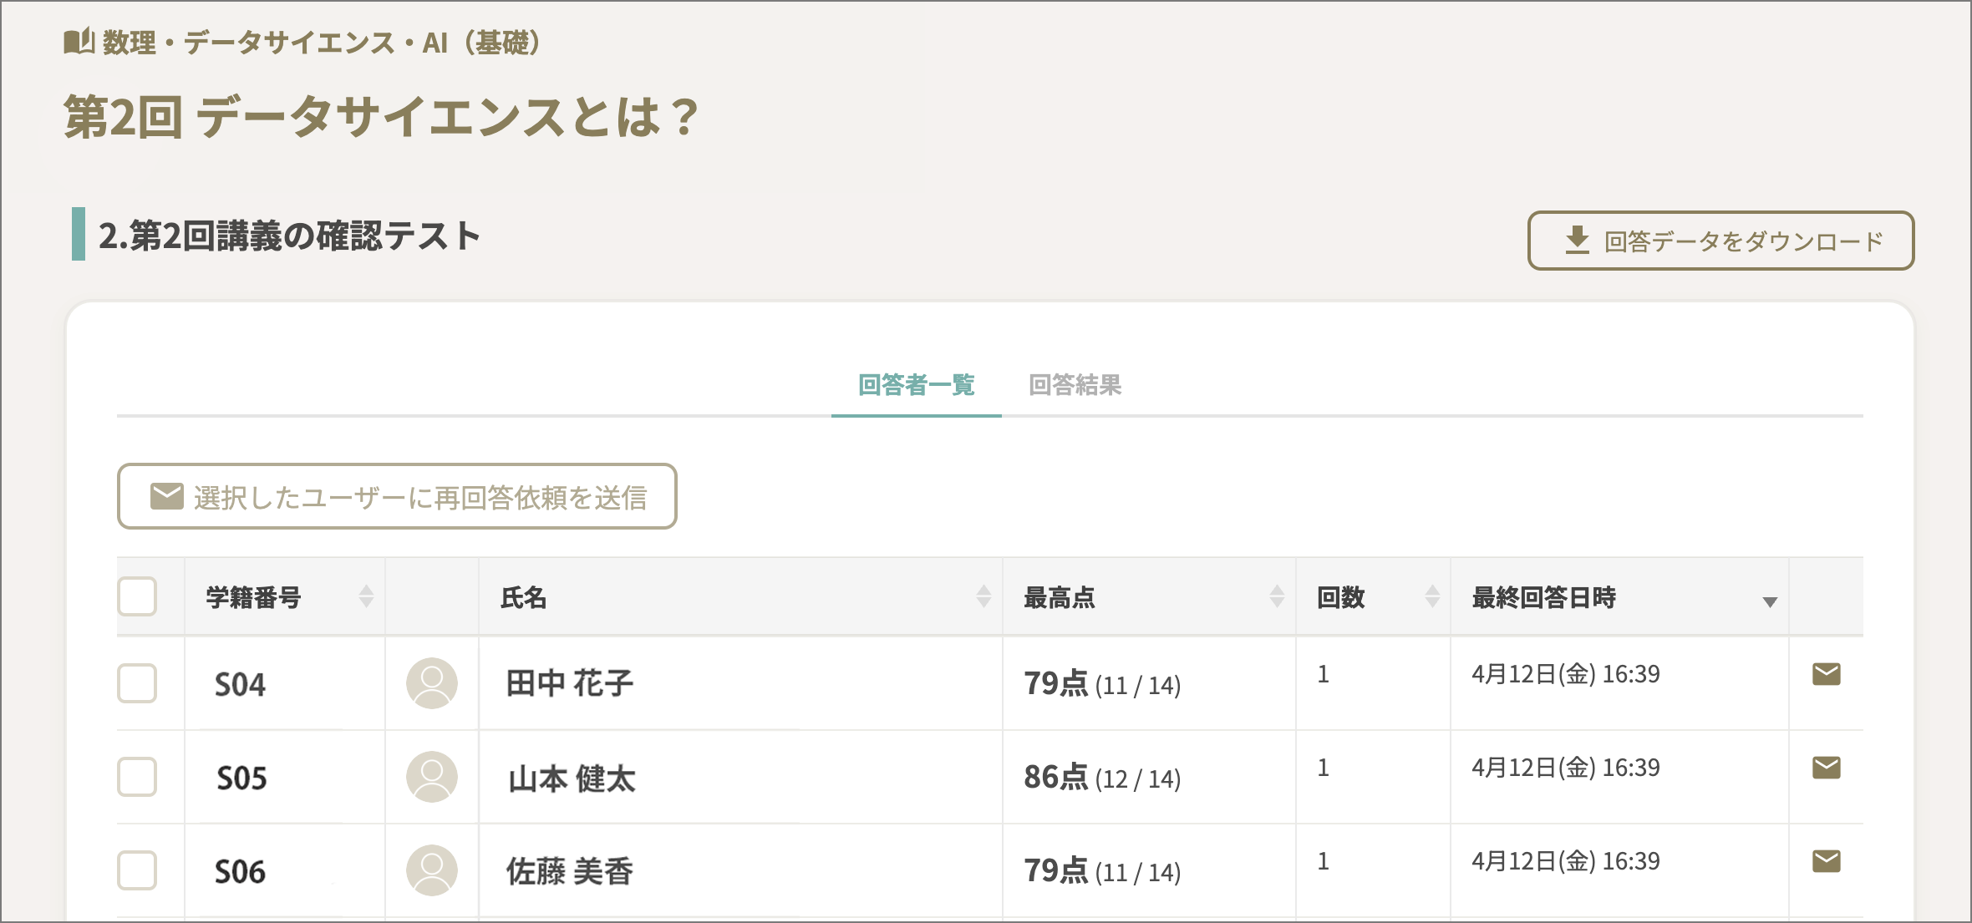
Task: Check the box for student S06
Action: (137, 870)
